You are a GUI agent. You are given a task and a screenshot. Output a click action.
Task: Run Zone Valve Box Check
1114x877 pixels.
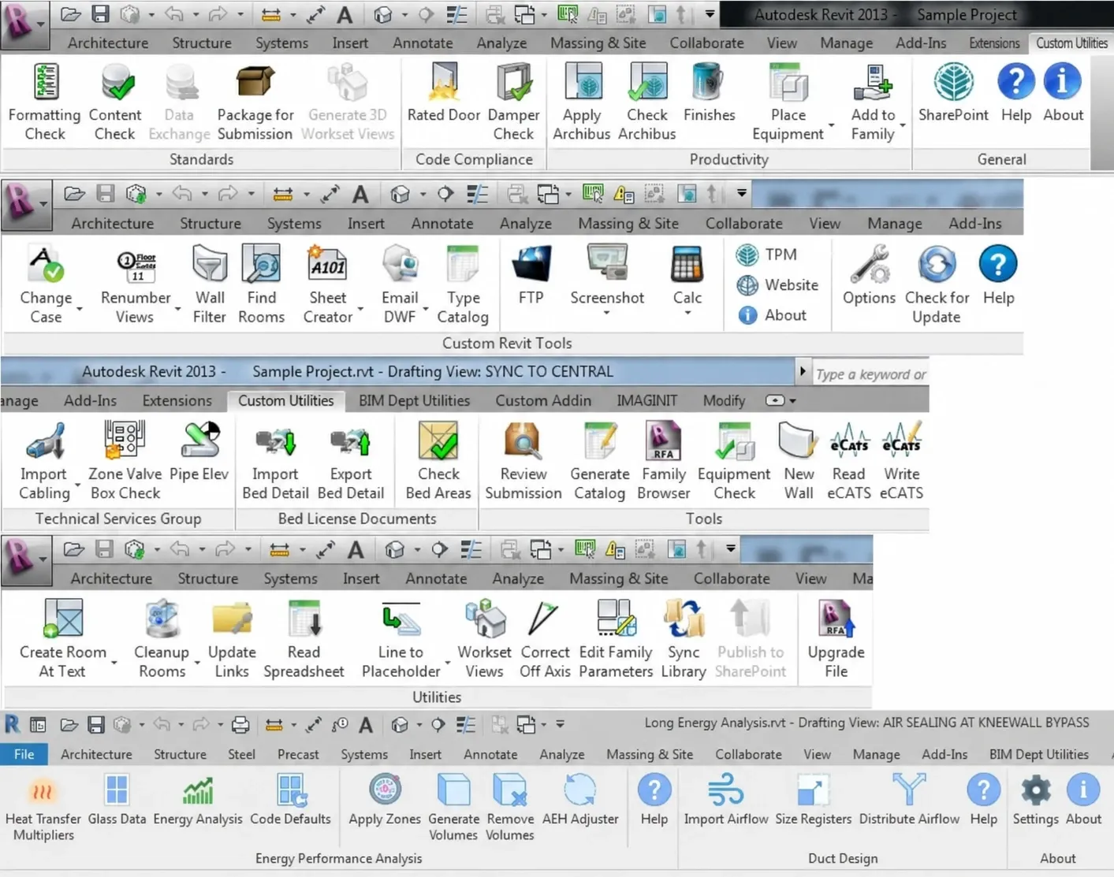[125, 461]
